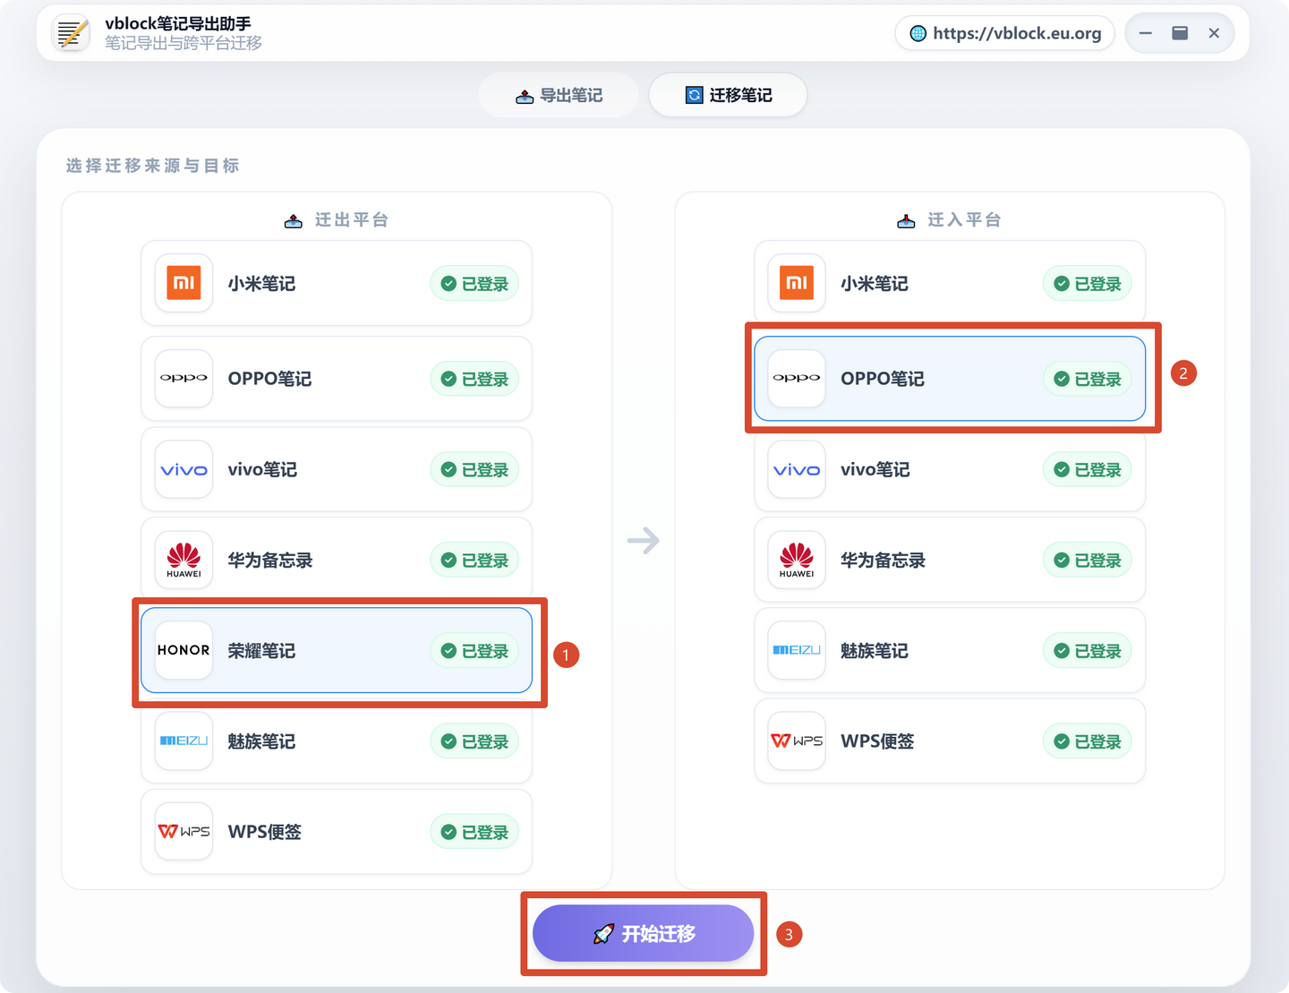This screenshot has width=1289, height=993.
Task: Click the vivo logo in 迁入平台 list
Action: pos(797,469)
